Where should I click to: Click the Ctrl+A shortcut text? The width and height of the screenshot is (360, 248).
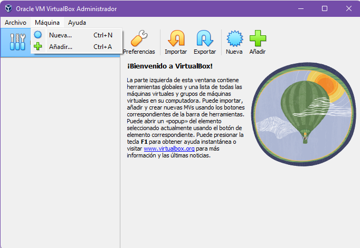(102, 47)
